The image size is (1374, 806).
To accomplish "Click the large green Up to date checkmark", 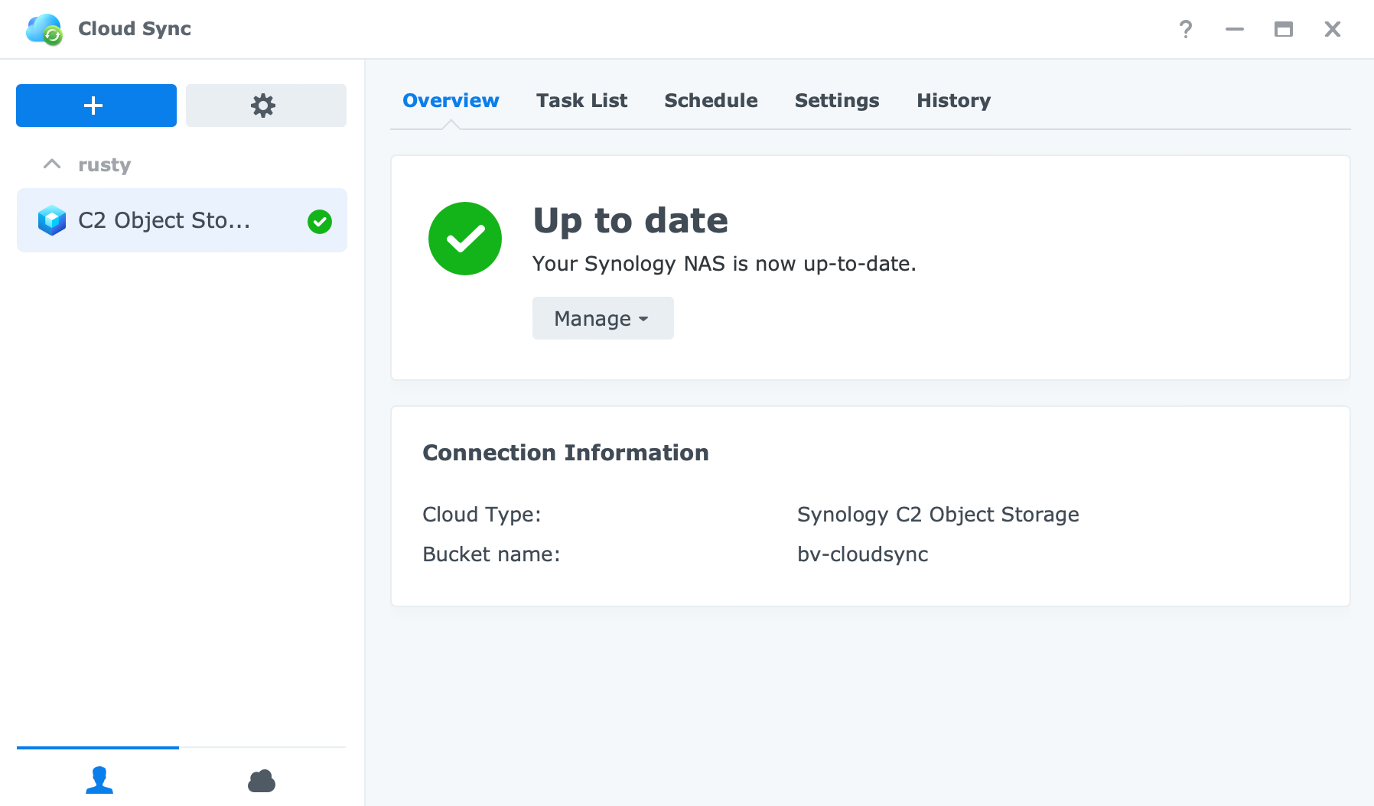I will (x=465, y=239).
